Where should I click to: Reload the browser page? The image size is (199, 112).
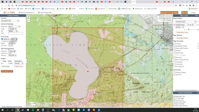[x=9, y=6]
